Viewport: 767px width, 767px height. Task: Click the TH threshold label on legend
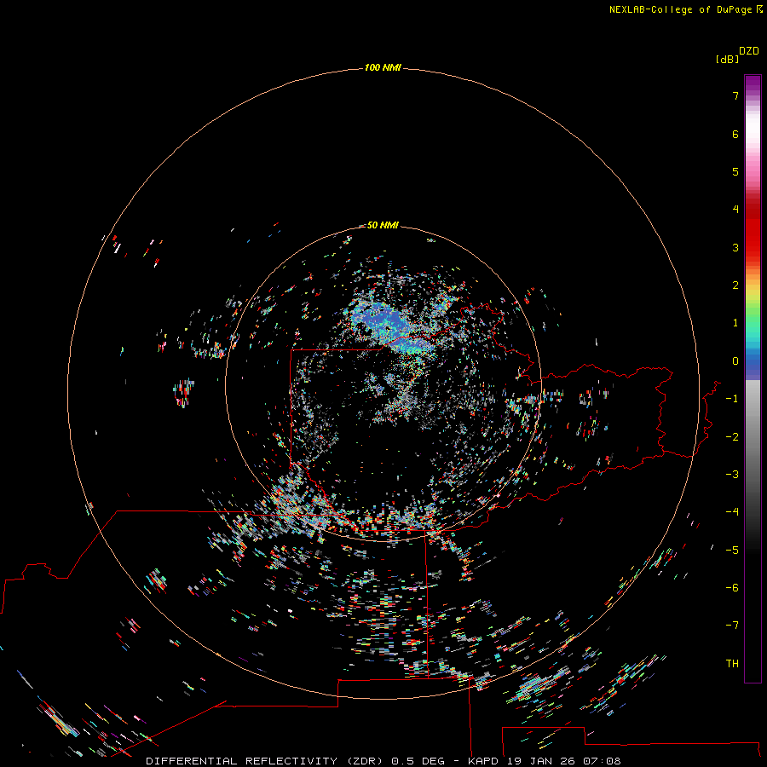coord(732,664)
